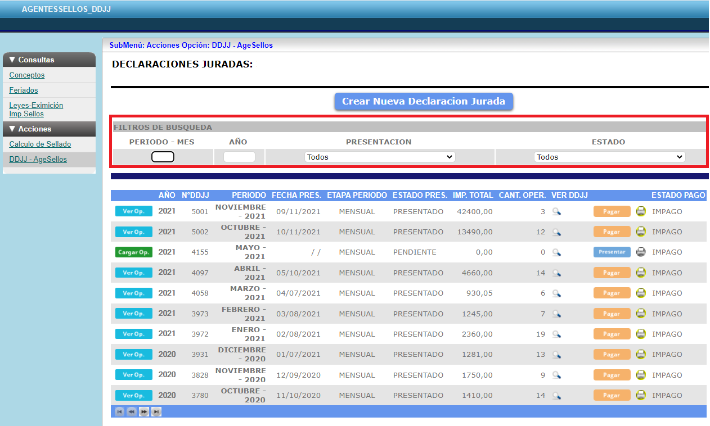
Task: View DDJJ magnifier for DDJJ 3828
Action: point(556,375)
